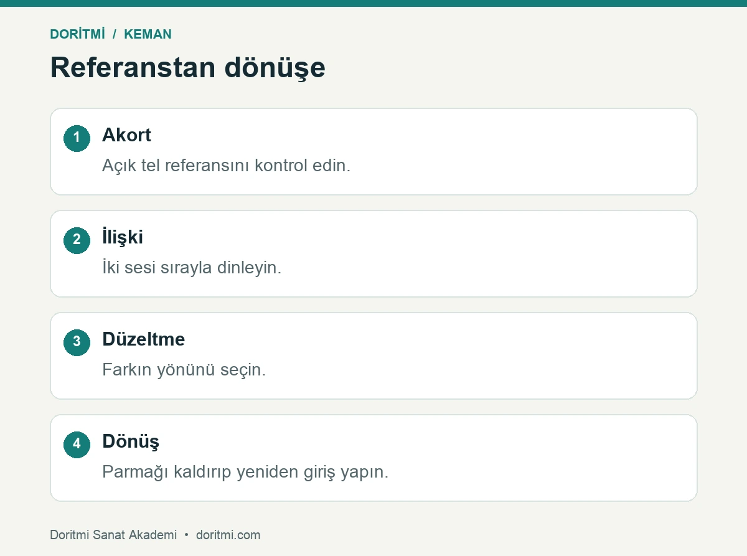
Task: Select the step 3 number badge
Action: coord(77,342)
